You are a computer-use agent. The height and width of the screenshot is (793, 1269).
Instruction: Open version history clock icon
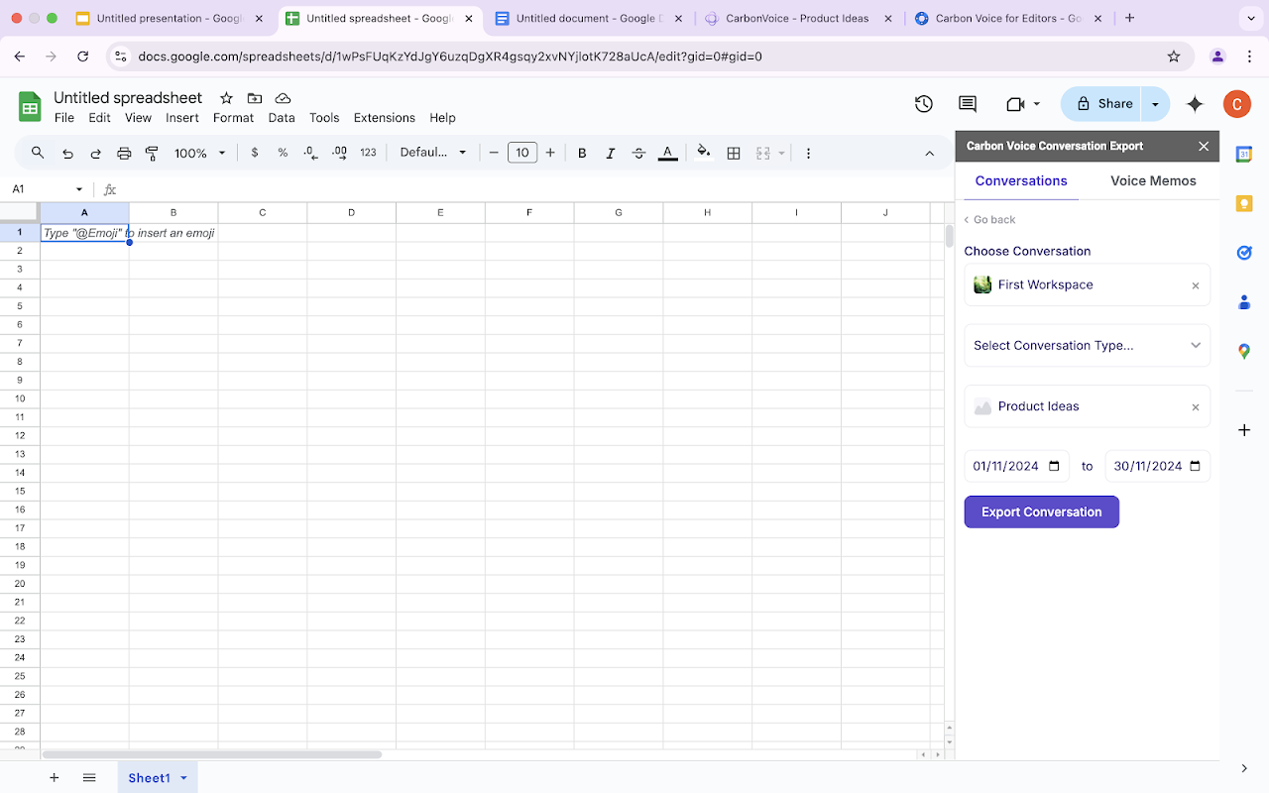tap(924, 104)
